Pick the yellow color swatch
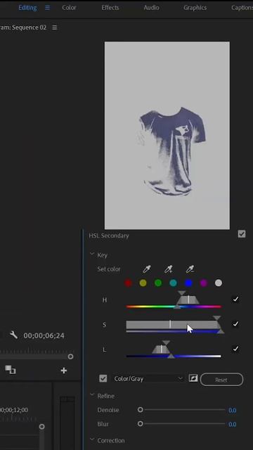The image size is (253, 450). [143, 283]
